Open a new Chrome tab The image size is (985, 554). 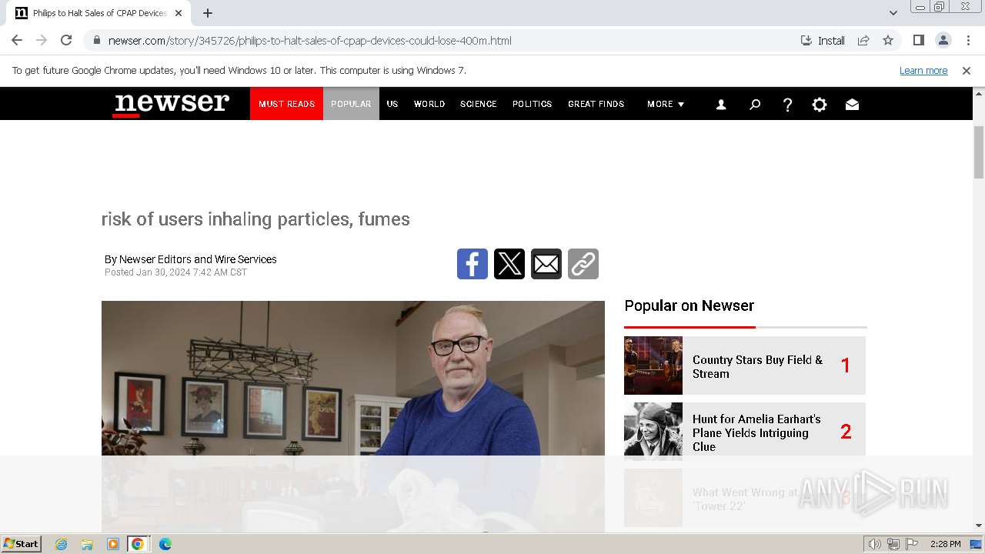pyautogui.click(x=208, y=13)
